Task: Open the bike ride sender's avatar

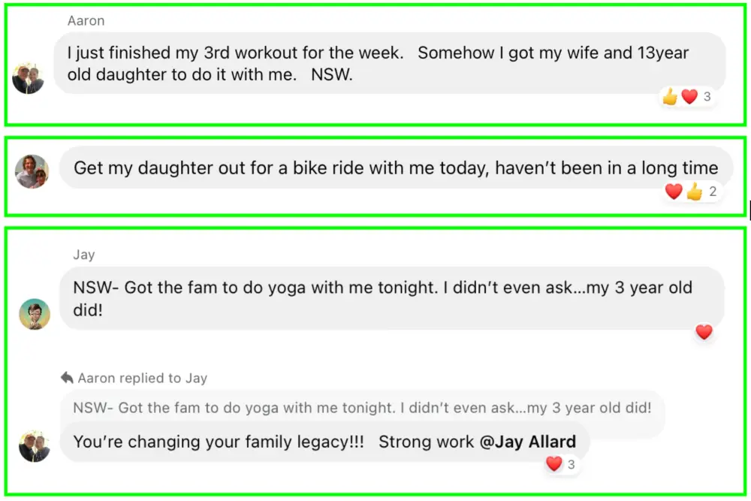Action: (32, 172)
